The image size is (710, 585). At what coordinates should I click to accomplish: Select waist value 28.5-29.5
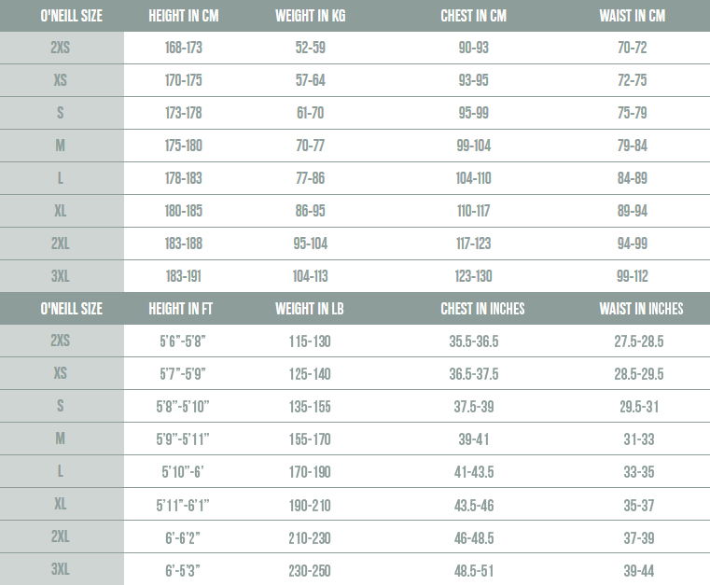pos(639,373)
